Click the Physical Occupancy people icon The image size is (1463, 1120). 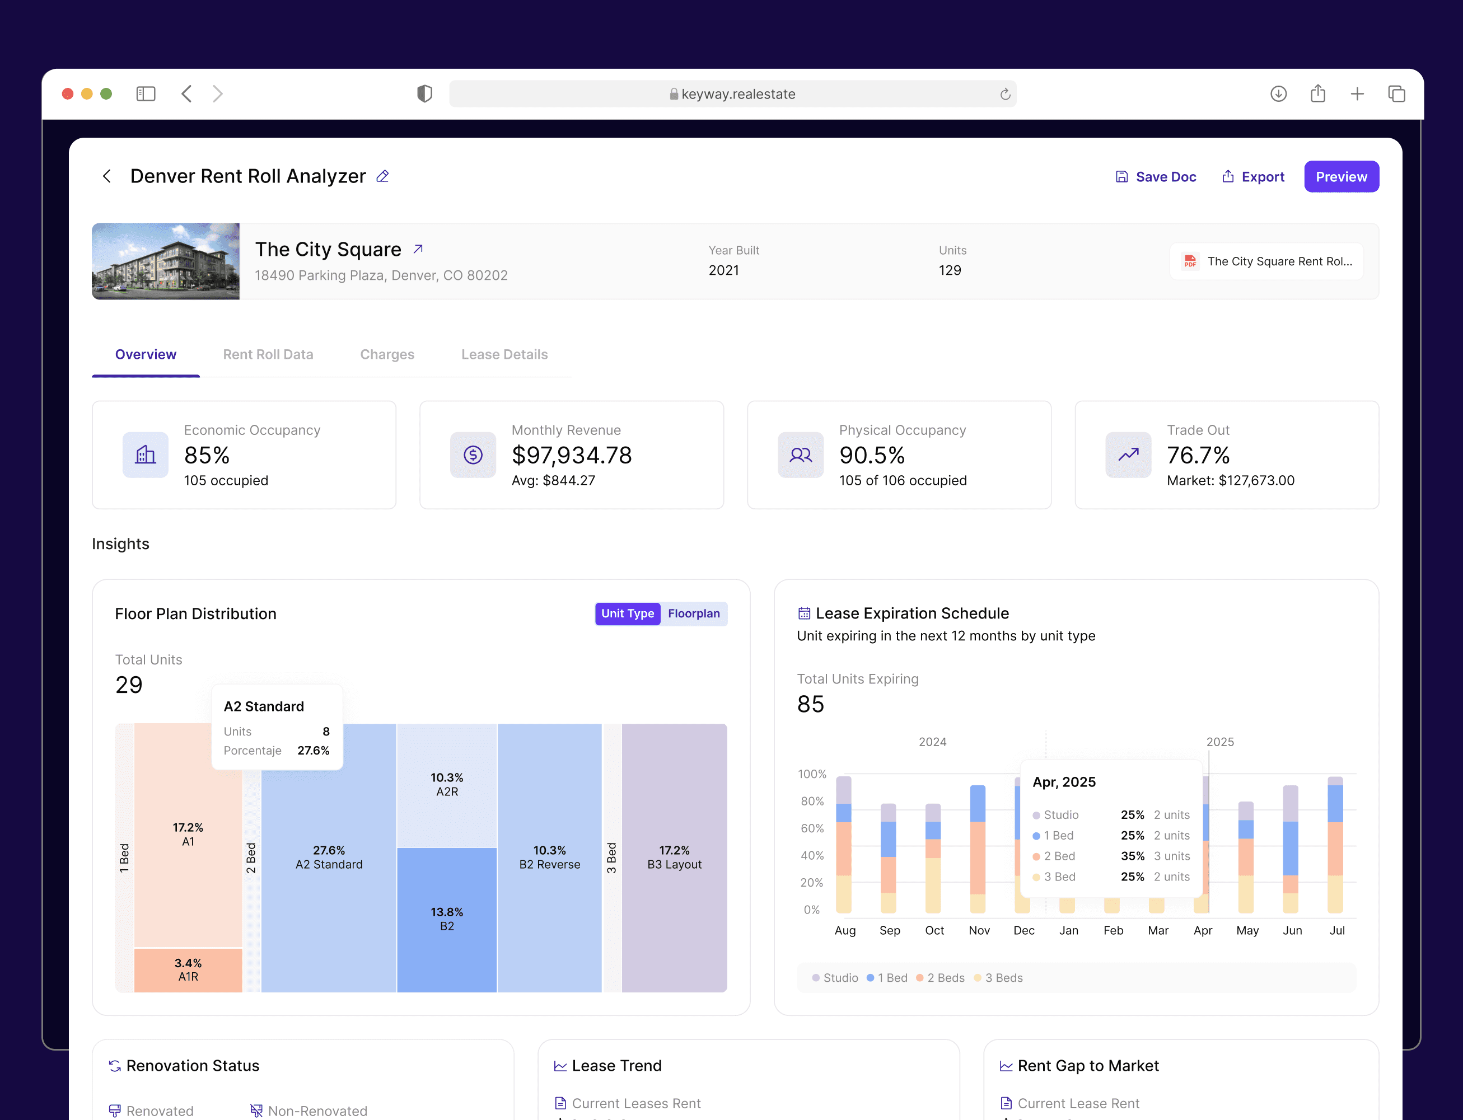(800, 454)
